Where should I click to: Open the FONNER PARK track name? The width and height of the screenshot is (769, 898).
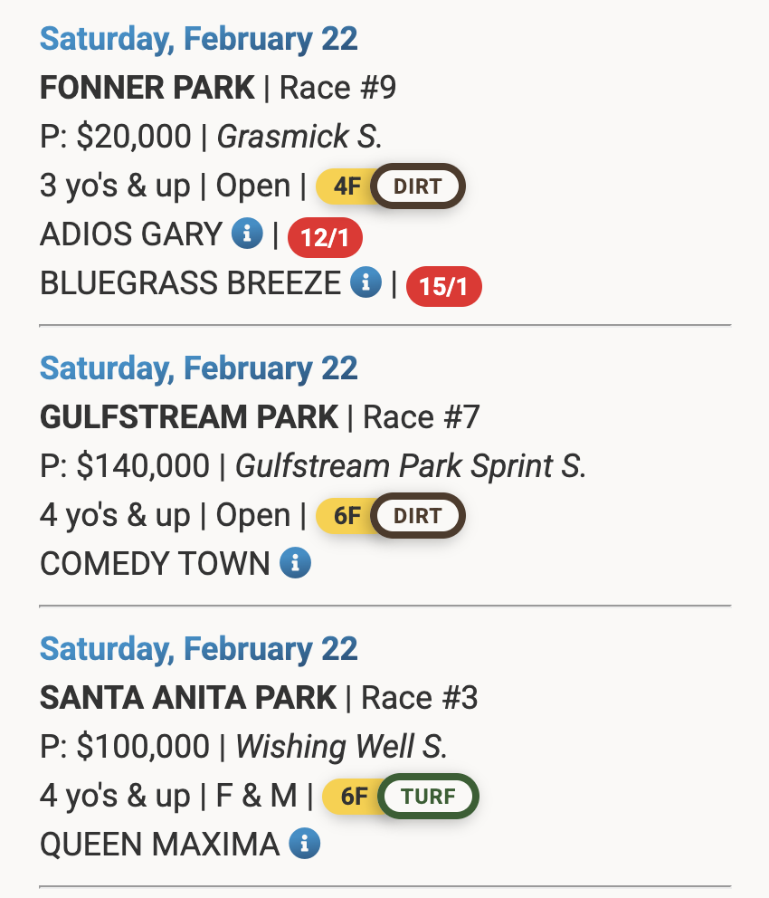(147, 88)
